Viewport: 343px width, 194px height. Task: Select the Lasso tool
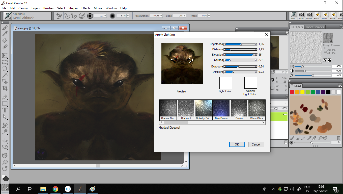(5, 68)
